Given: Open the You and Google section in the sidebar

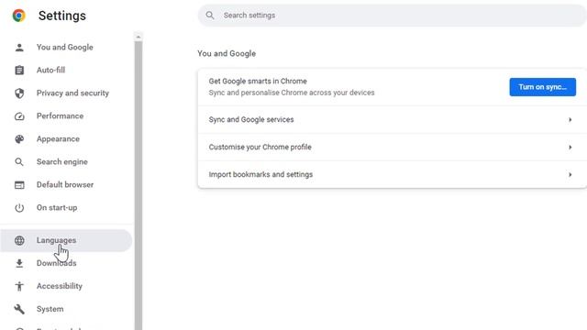Looking at the screenshot, I should (66, 48).
